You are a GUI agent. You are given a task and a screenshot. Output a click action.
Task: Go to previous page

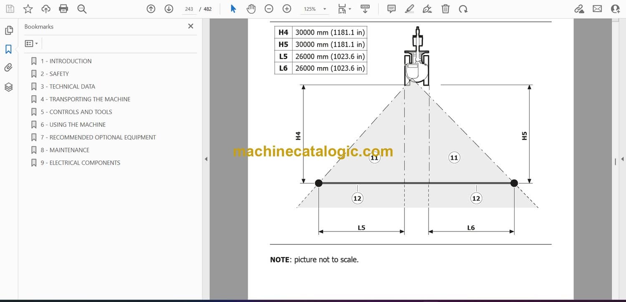[151, 9]
